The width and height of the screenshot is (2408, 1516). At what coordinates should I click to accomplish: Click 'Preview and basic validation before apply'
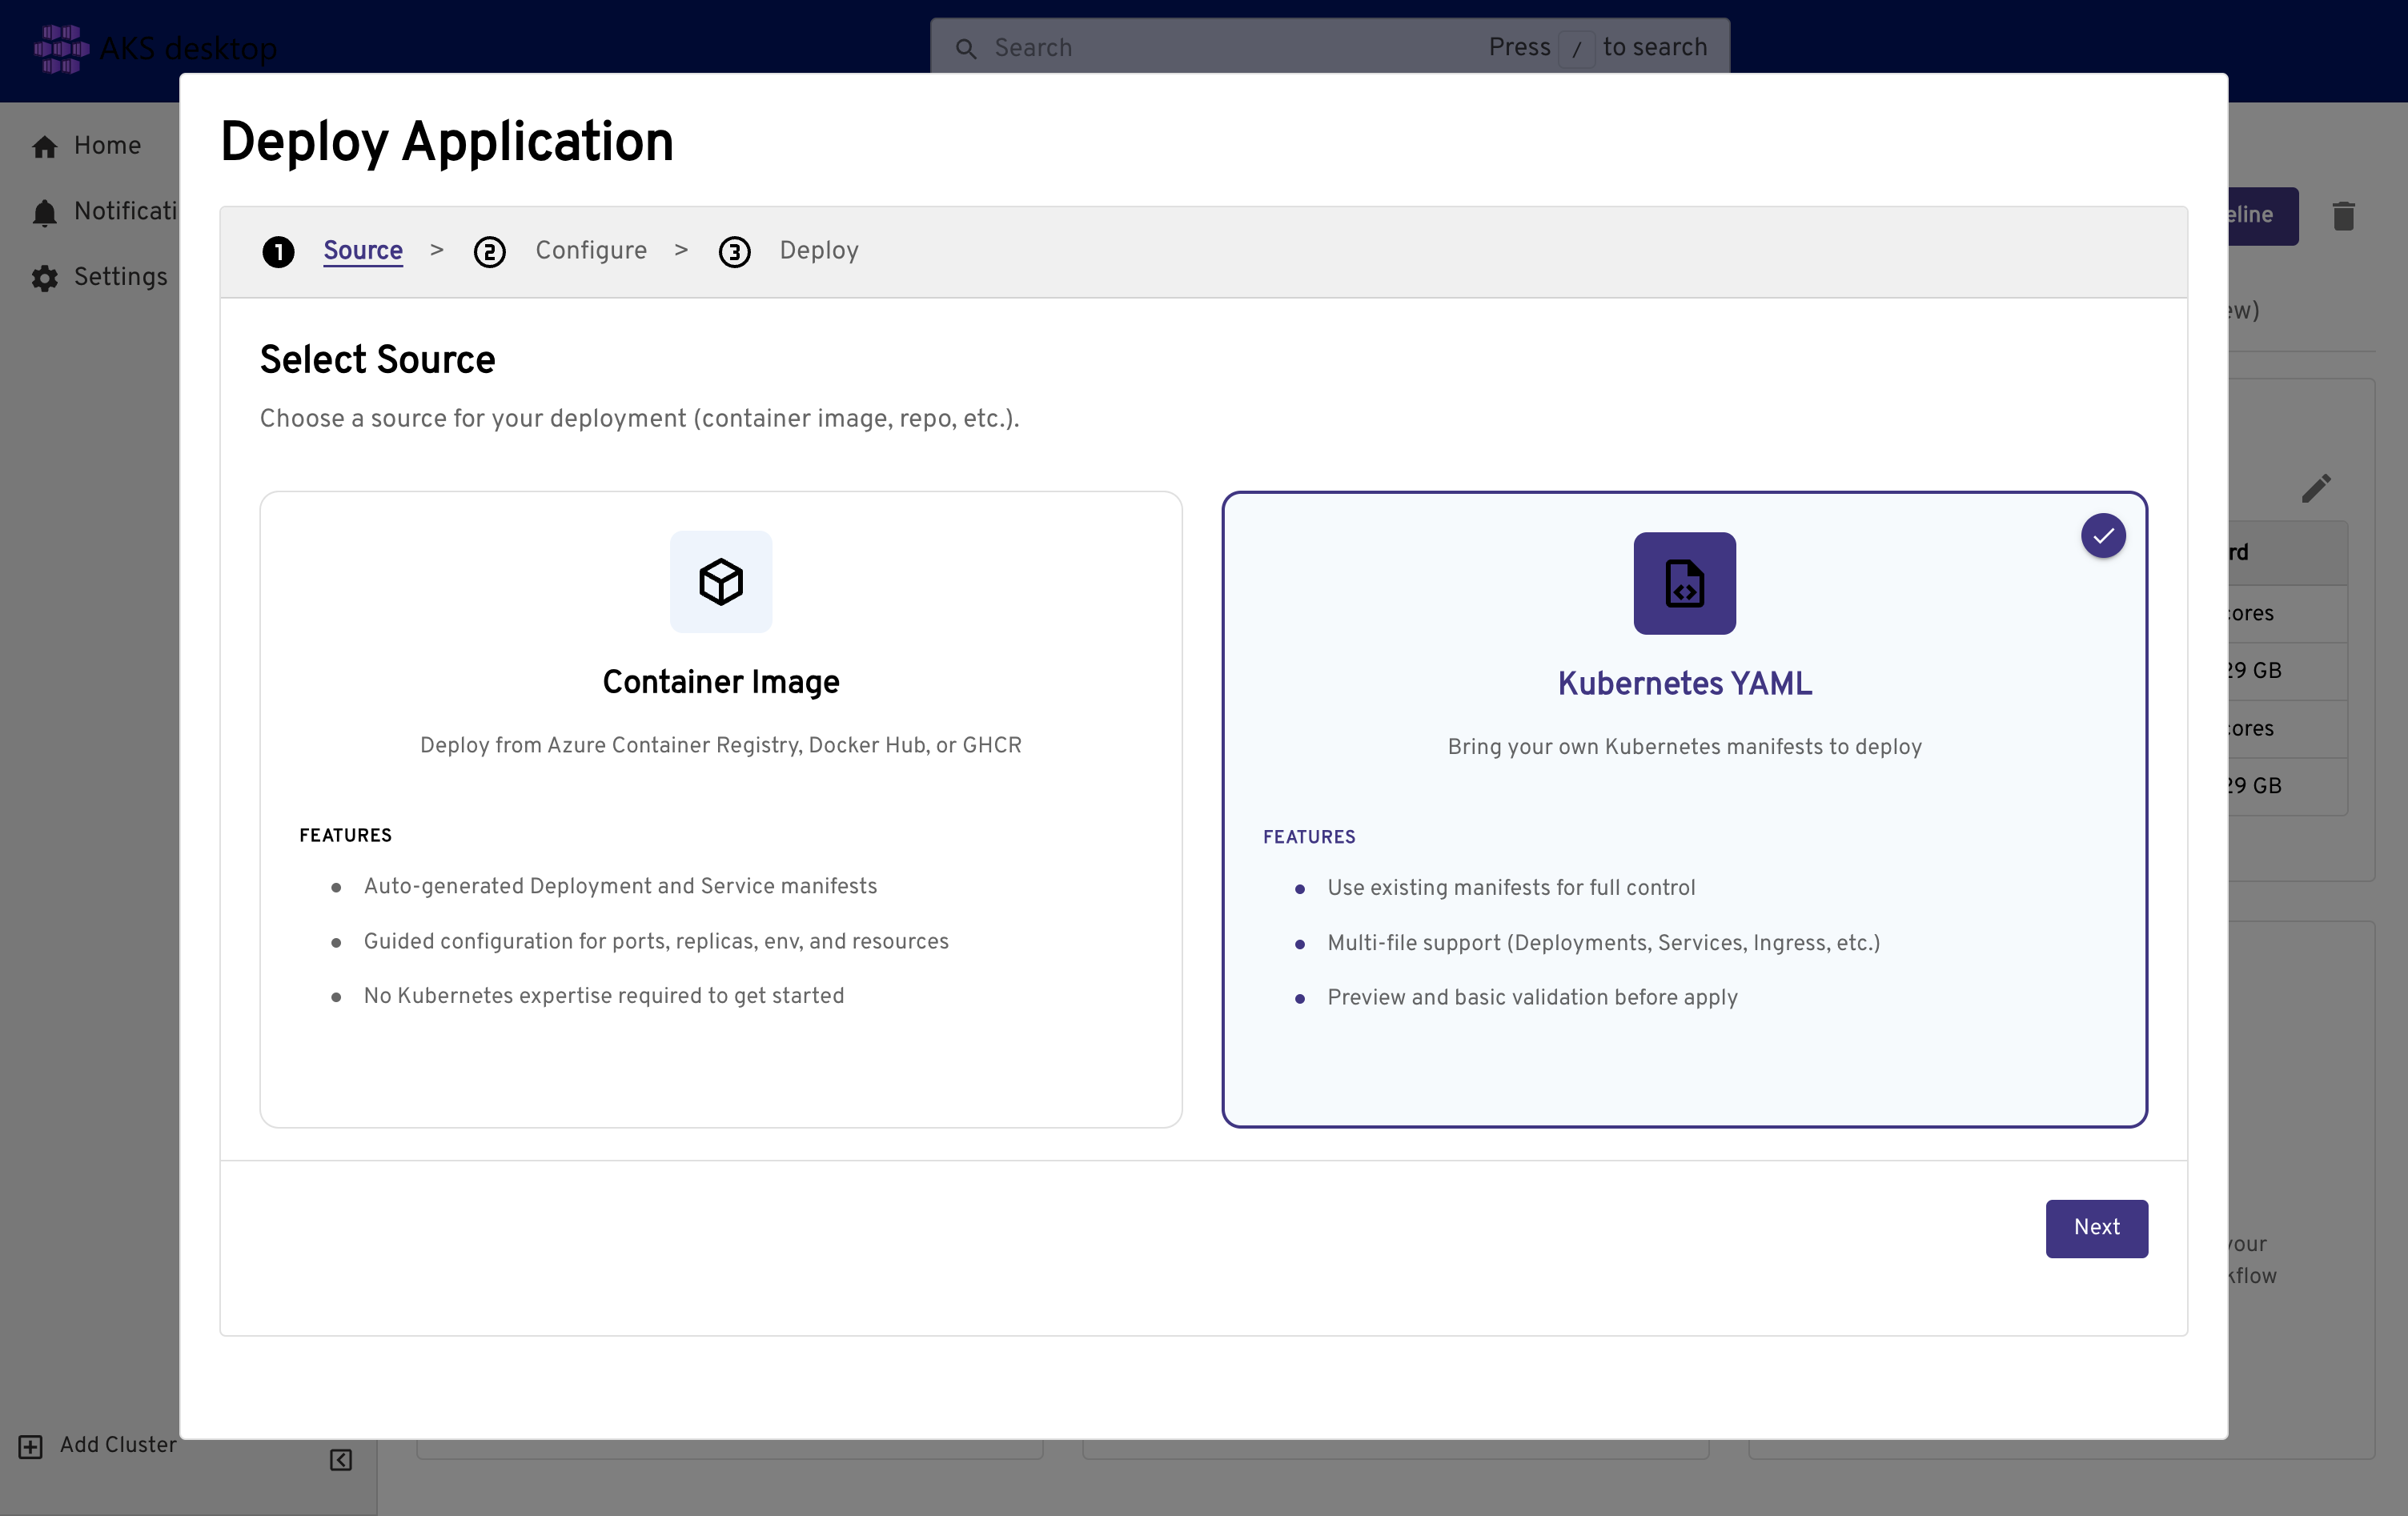(x=1532, y=998)
